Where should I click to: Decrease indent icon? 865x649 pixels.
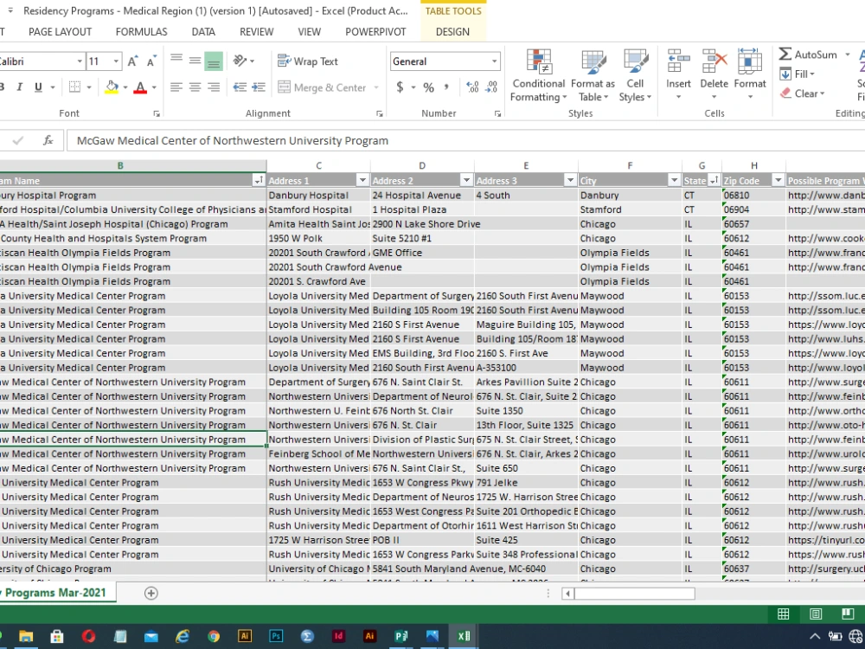[240, 87]
